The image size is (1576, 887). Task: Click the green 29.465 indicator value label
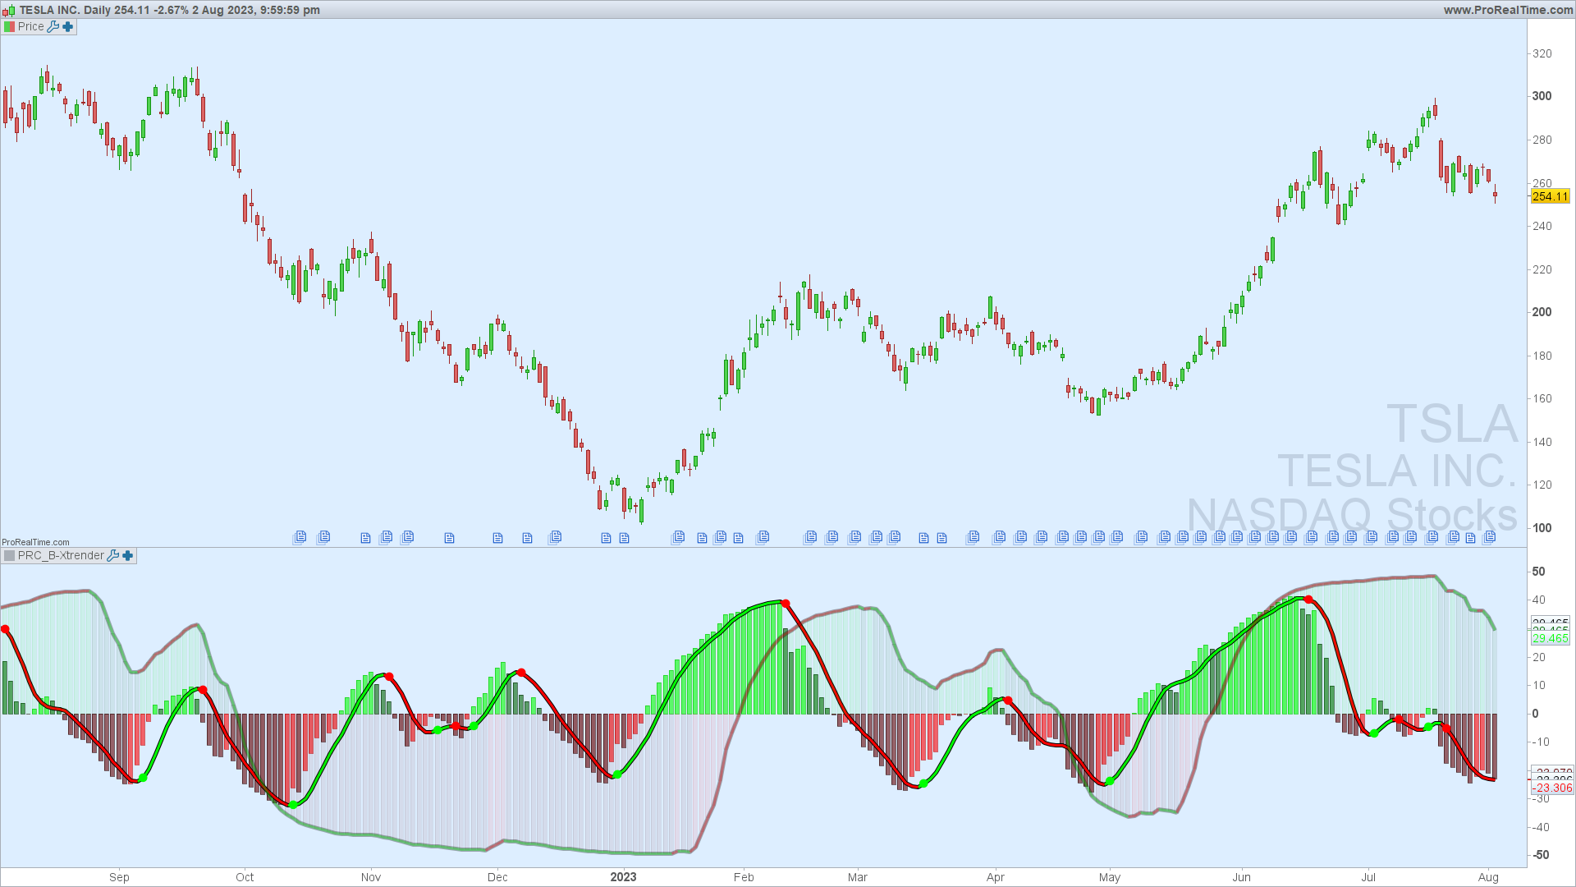click(1550, 638)
